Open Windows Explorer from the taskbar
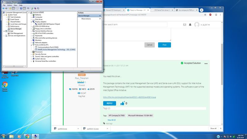Viewport: 247px width, 139px height. click(11, 136)
